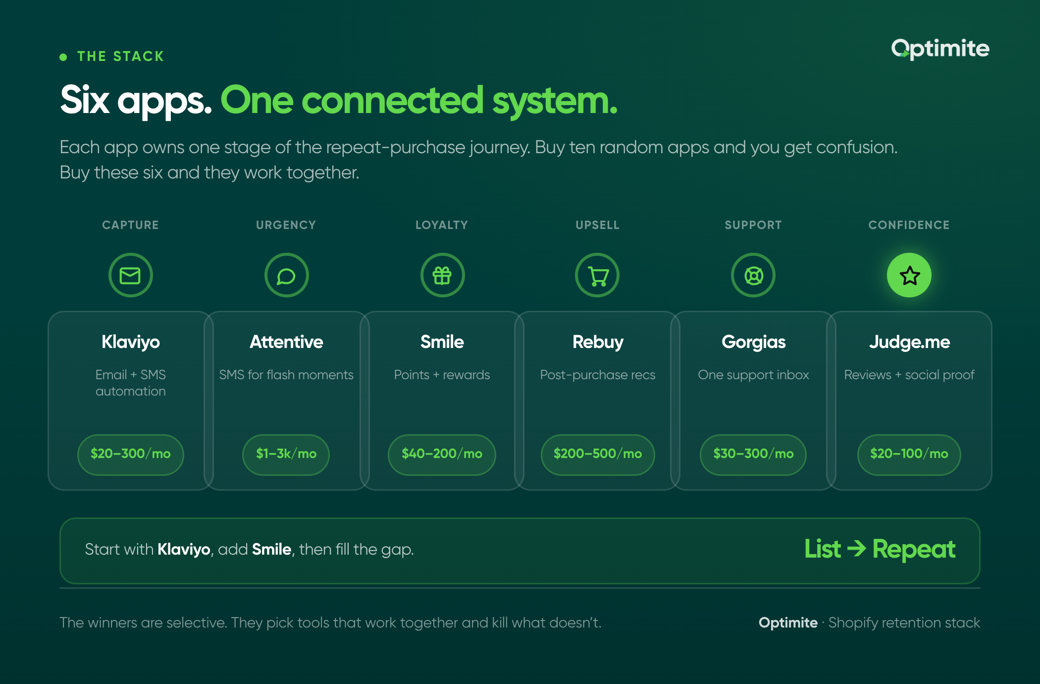Click bold 'Klaviyo' in the bottom banner
The width and height of the screenshot is (1040, 684).
coord(184,550)
